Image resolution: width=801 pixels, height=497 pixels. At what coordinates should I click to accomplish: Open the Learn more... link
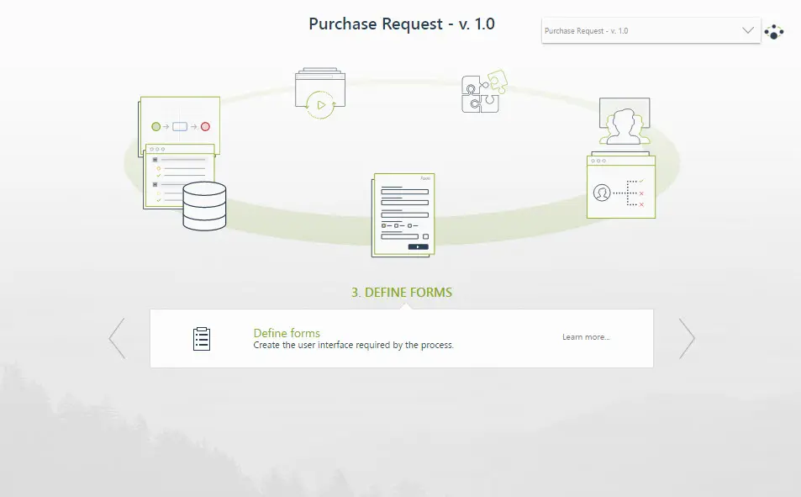click(x=586, y=337)
